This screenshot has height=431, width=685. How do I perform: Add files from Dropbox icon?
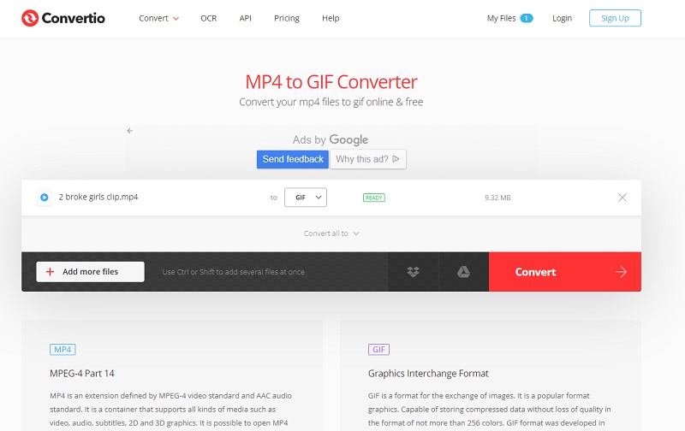pyautogui.click(x=414, y=272)
